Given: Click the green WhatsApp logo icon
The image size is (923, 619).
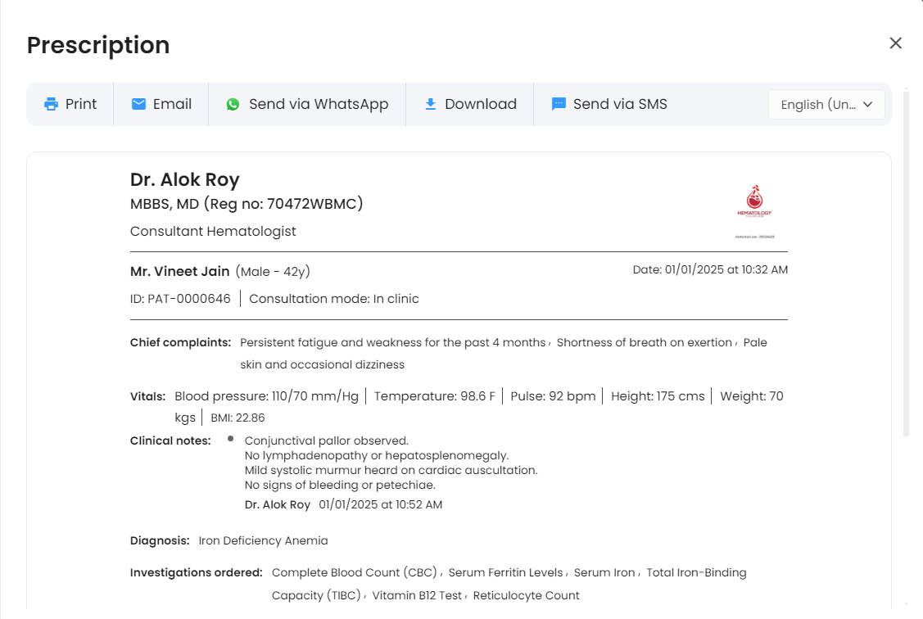Looking at the screenshot, I should click(x=233, y=104).
